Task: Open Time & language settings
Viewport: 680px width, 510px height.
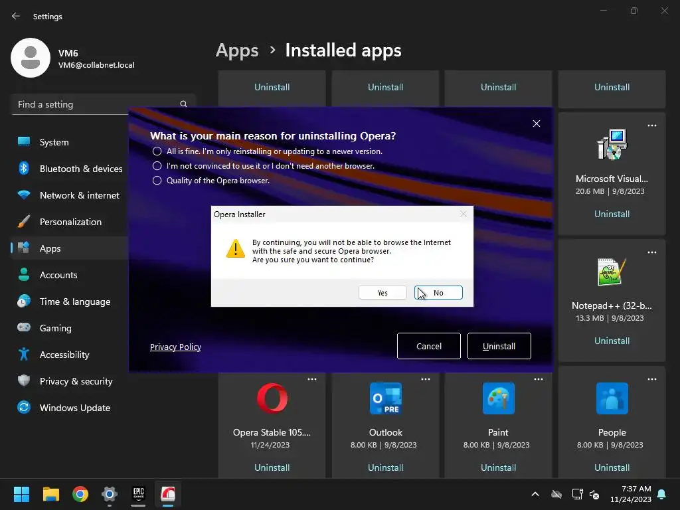Action: pos(70,301)
